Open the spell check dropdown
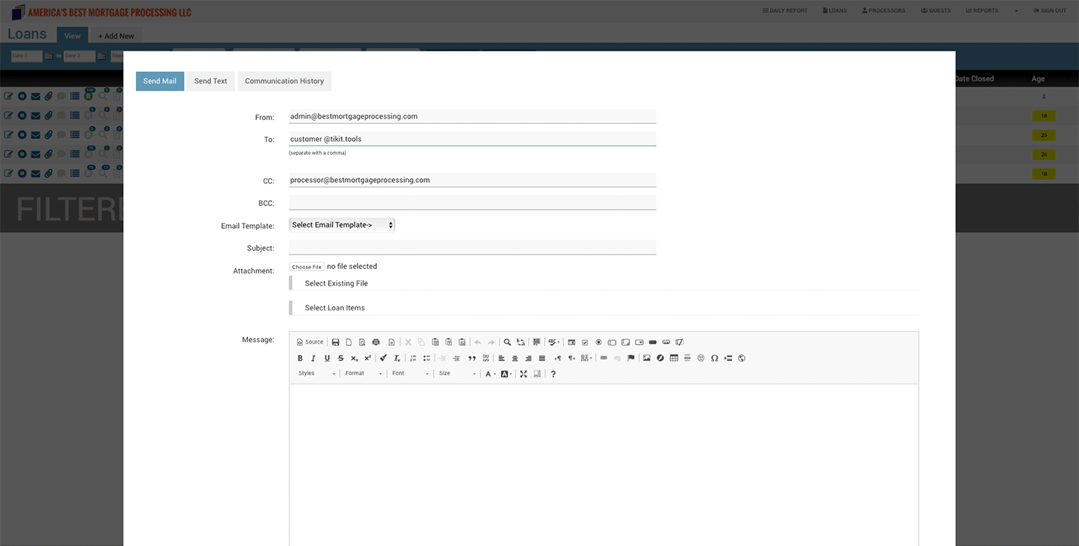The image size is (1079, 546). [x=554, y=342]
